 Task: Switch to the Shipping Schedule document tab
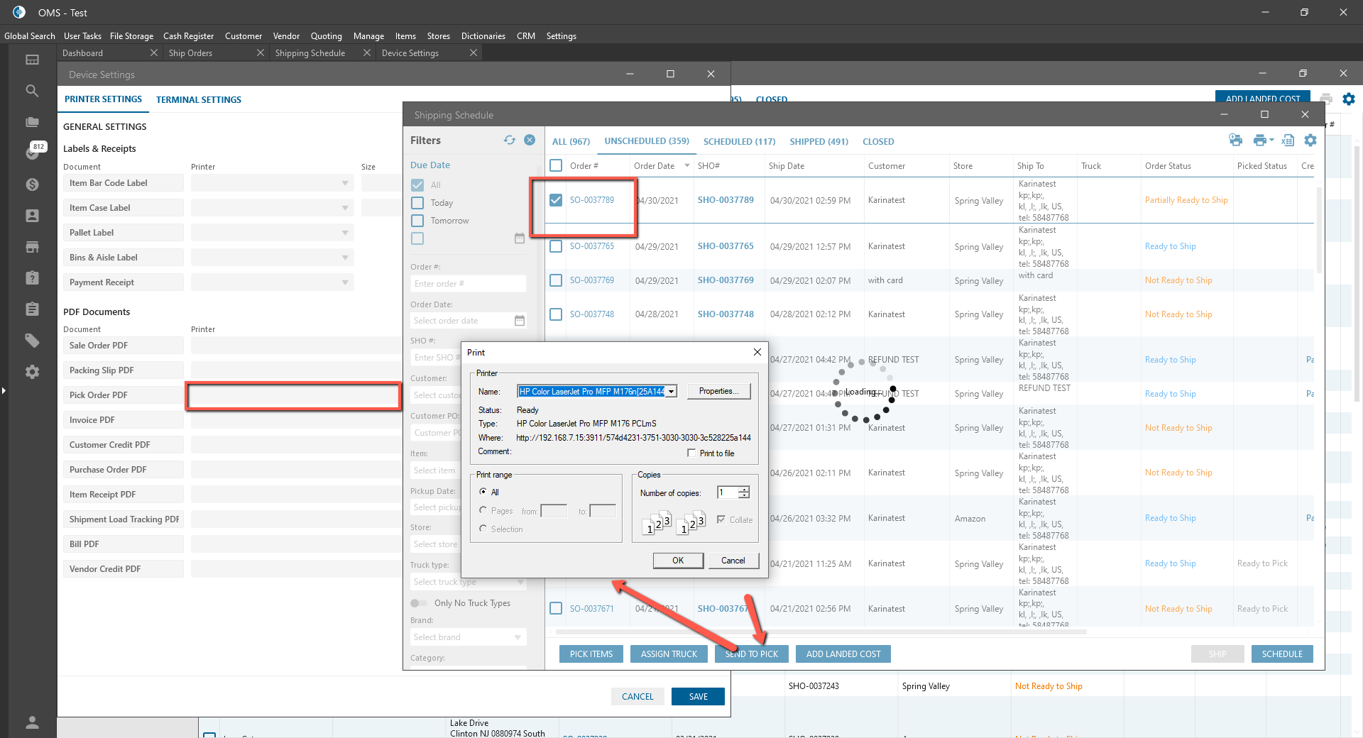310,53
